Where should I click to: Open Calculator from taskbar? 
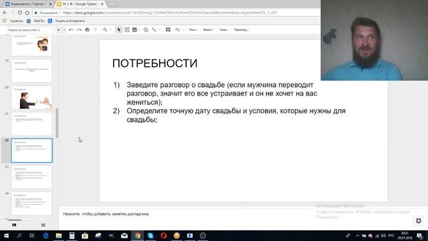pos(72,236)
